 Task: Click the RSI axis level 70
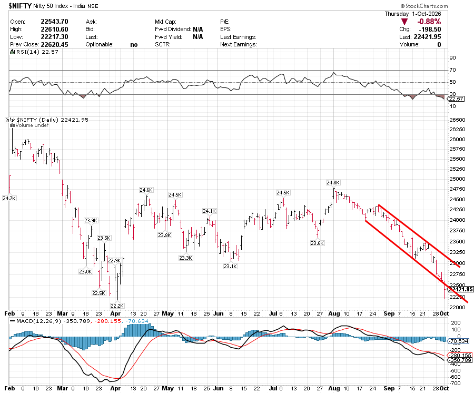coord(452,70)
